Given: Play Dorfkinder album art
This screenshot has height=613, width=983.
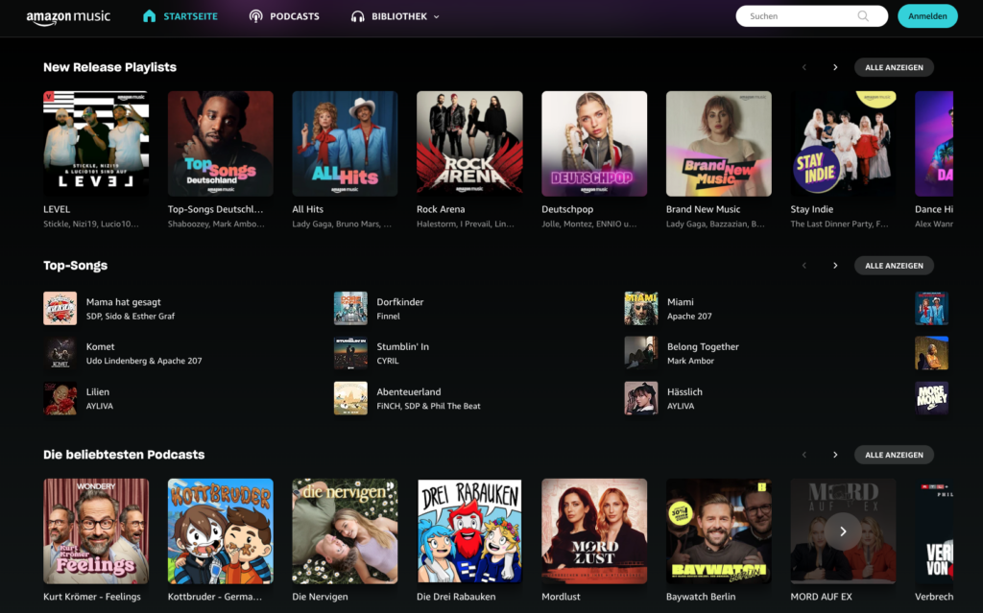Looking at the screenshot, I should point(350,308).
